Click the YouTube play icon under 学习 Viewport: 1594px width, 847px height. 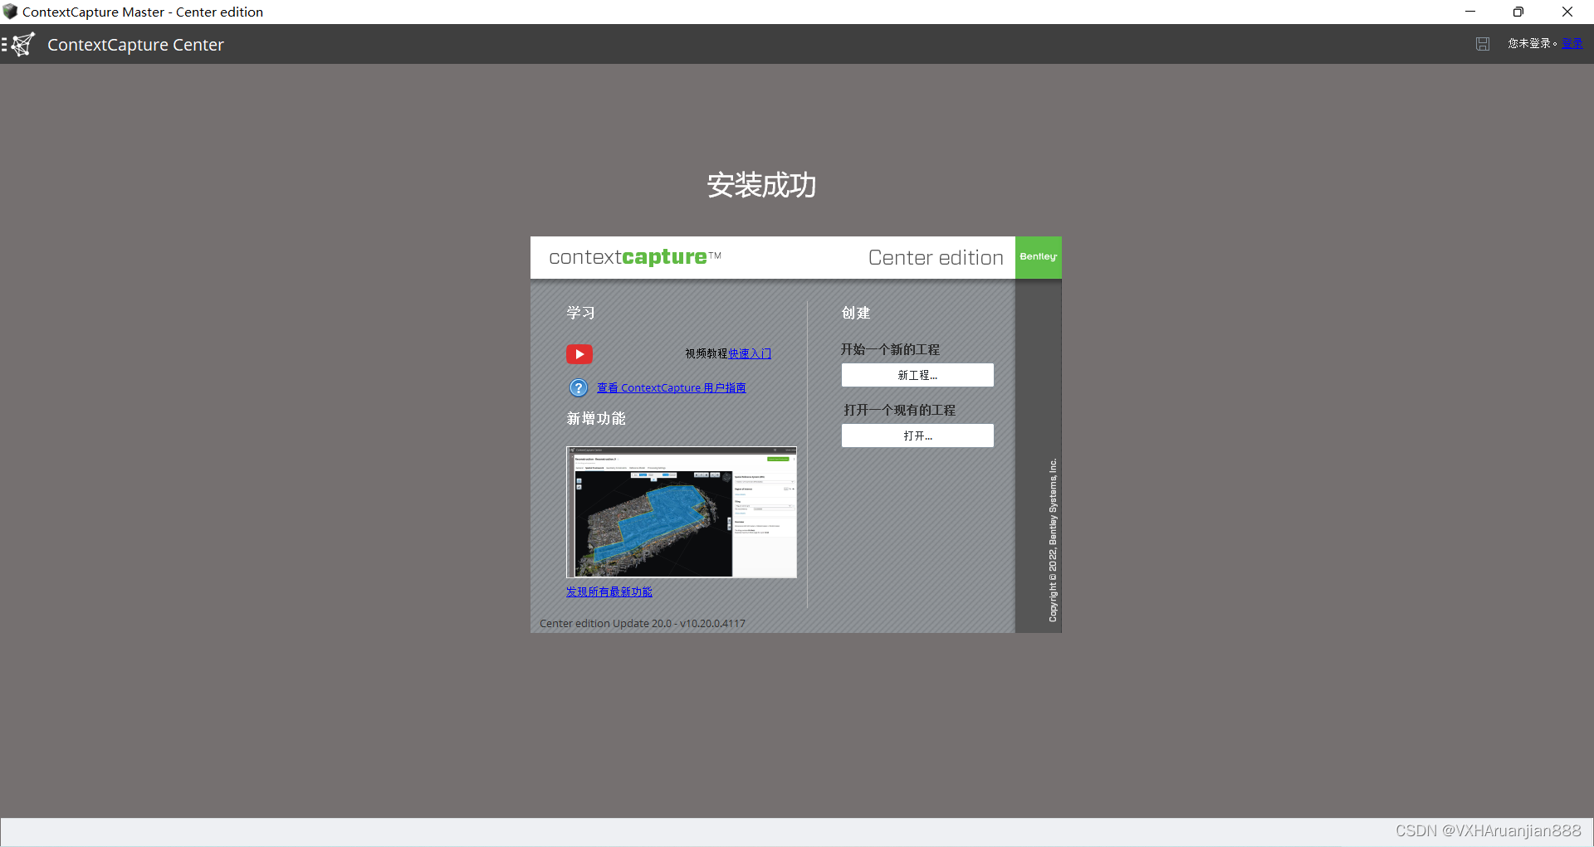tap(579, 354)
